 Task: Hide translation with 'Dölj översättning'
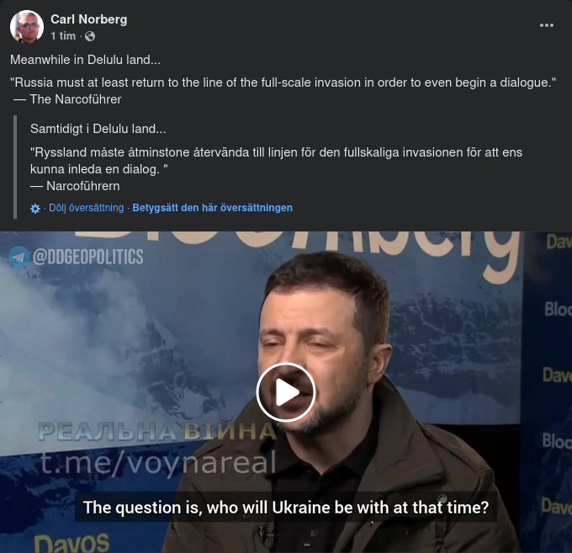point(86,208)
